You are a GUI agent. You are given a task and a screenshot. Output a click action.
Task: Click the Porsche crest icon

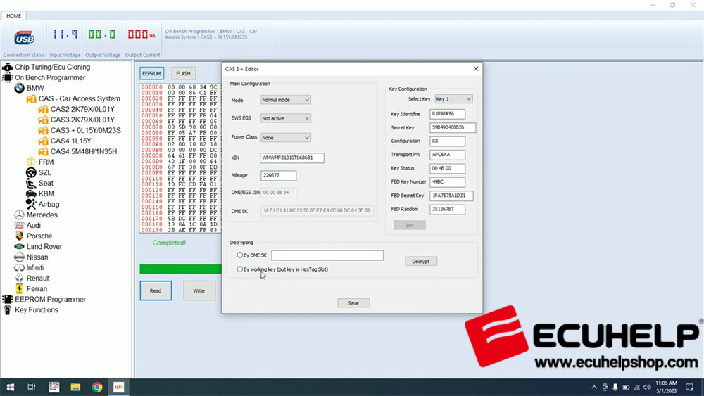(x=19, y=236)
